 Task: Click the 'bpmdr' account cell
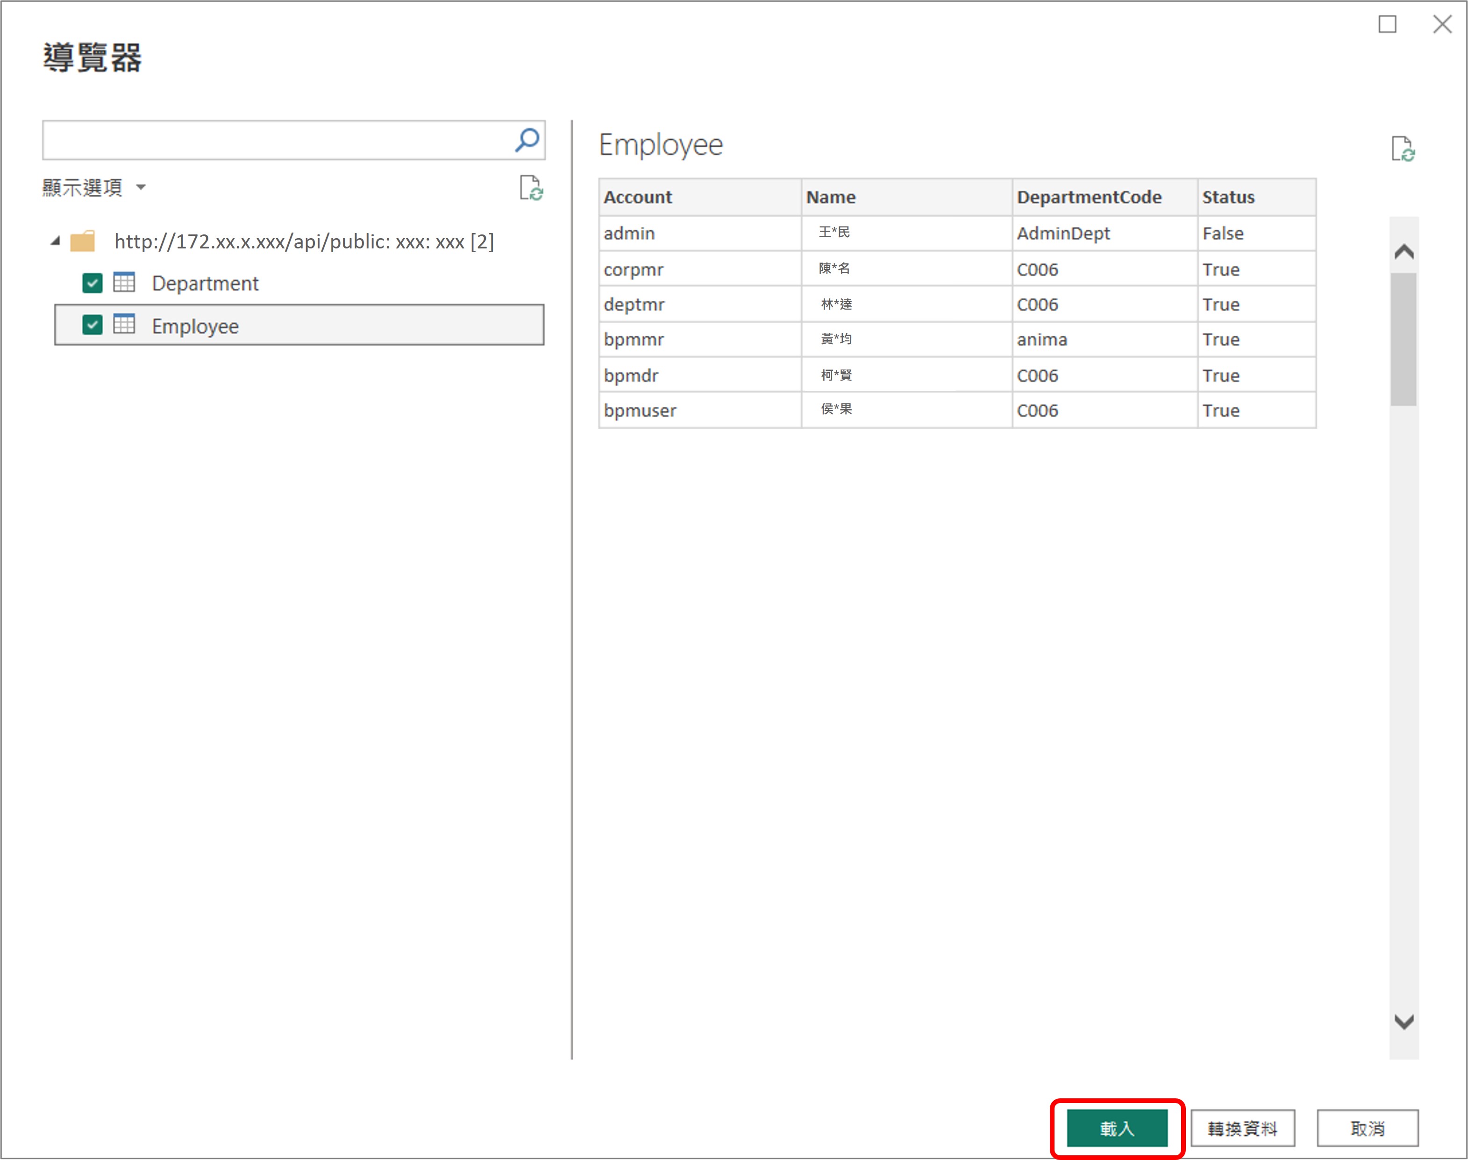(700, 375)
